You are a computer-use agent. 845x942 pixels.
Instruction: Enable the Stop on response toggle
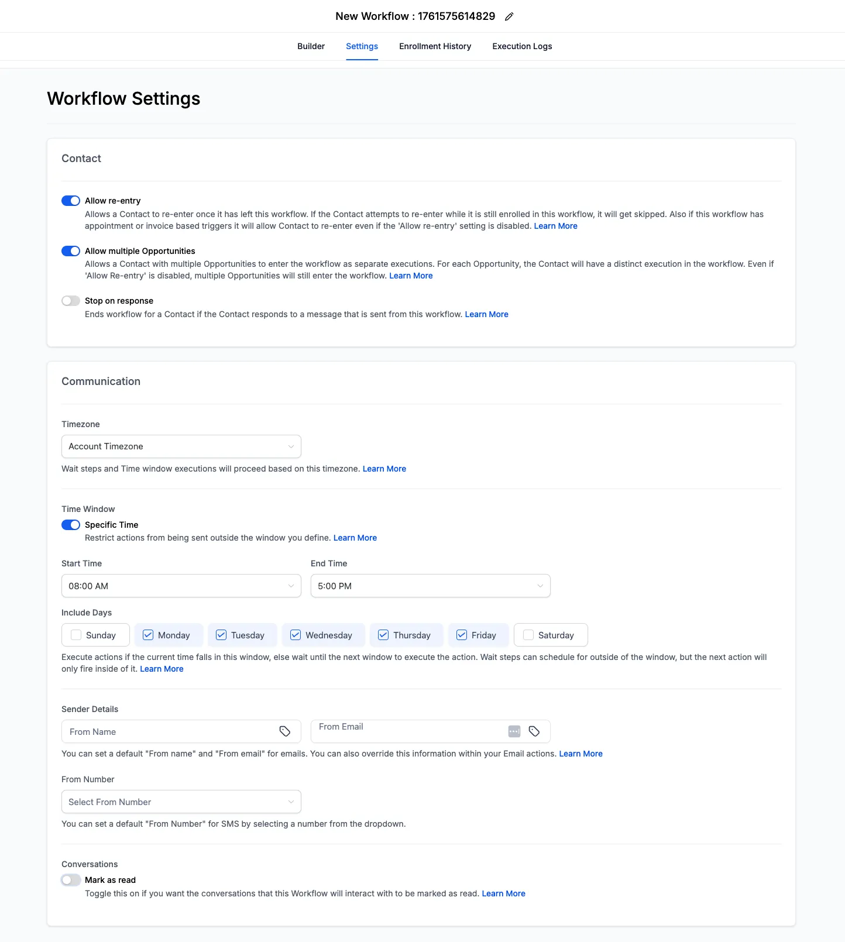coord(71,301)
